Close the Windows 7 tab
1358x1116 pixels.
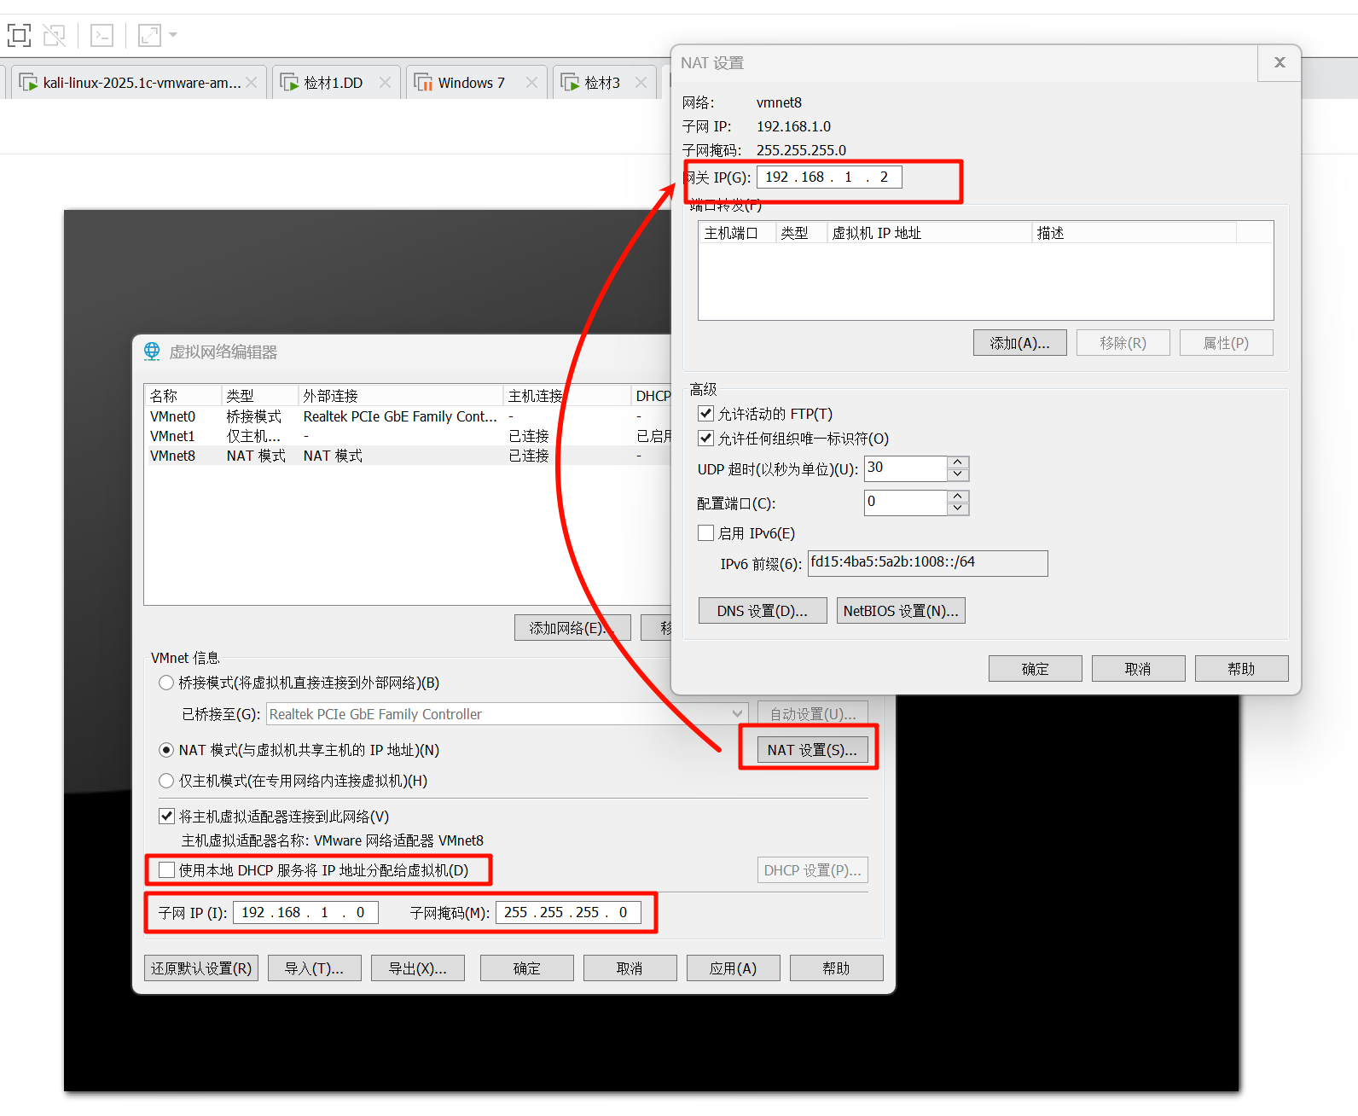point(531,83)
